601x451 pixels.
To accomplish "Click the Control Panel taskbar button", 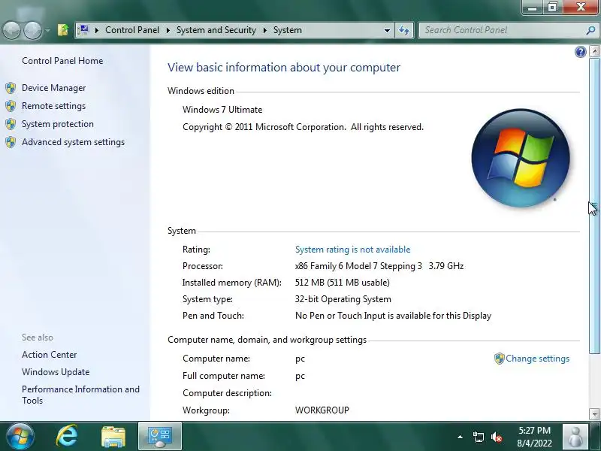I will point(160,437).
